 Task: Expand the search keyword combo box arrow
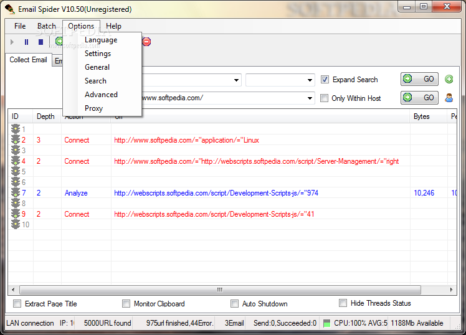point(236,80)
